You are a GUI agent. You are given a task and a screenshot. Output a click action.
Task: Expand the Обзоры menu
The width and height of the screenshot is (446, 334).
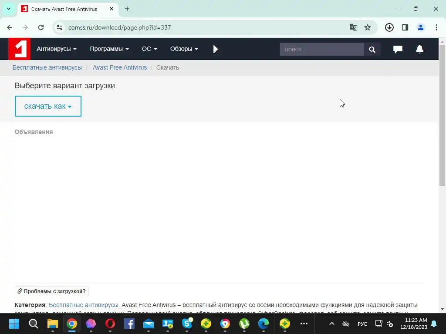pyautogui.click(x=184, y=49)
